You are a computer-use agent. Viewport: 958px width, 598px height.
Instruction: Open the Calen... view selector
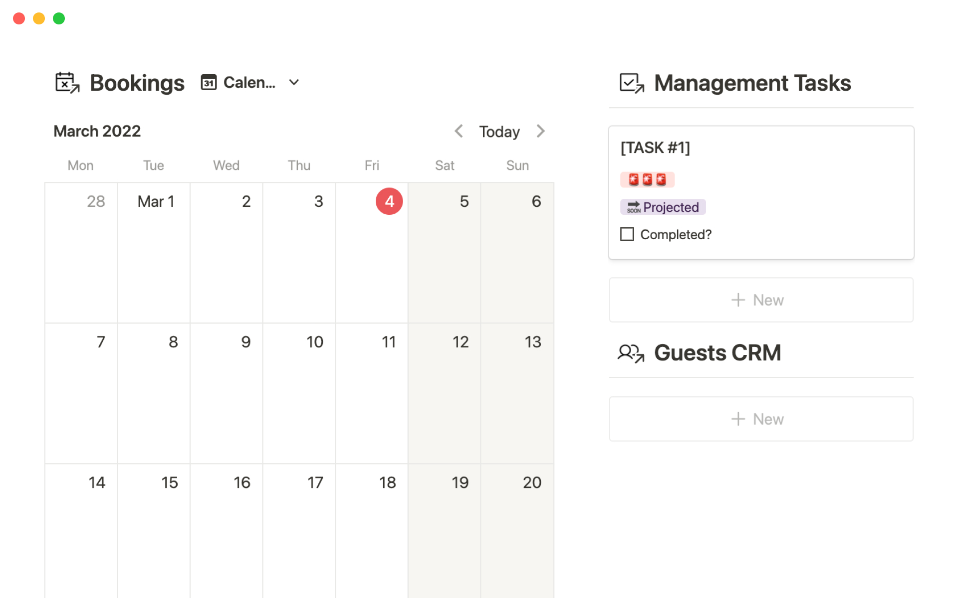(249, 83)
